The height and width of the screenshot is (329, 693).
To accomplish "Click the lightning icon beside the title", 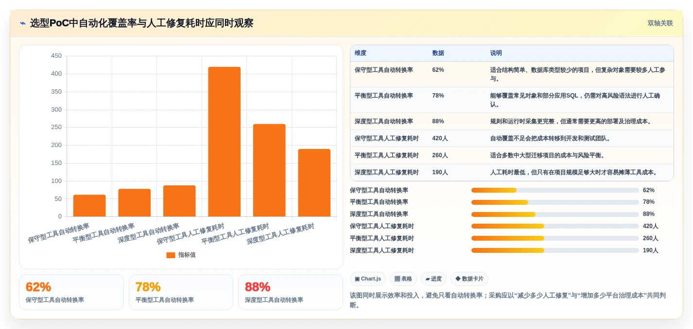I will pos(22,23).
